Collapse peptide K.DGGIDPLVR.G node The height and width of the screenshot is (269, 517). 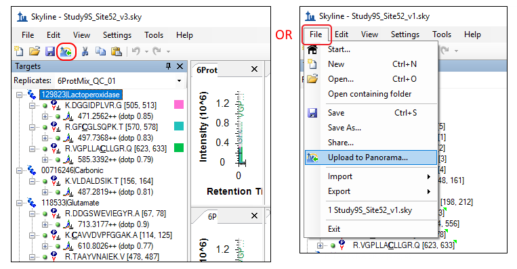tap(32, 105)
